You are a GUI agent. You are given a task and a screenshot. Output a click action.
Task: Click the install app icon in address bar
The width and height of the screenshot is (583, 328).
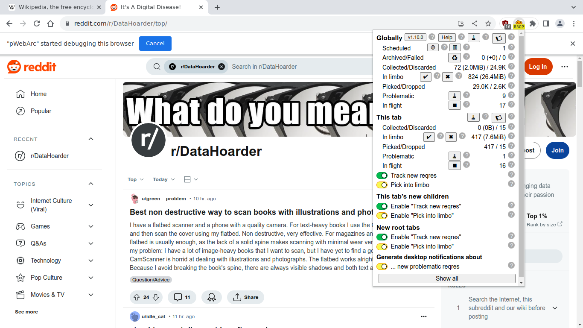pos(461,24)
